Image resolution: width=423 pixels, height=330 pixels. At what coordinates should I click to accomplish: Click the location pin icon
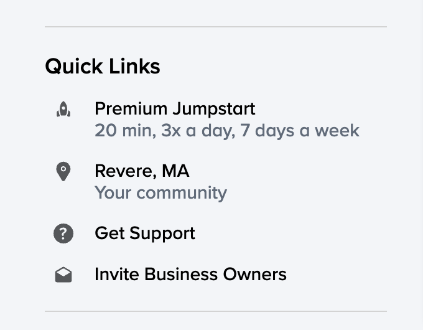(63, 171)
